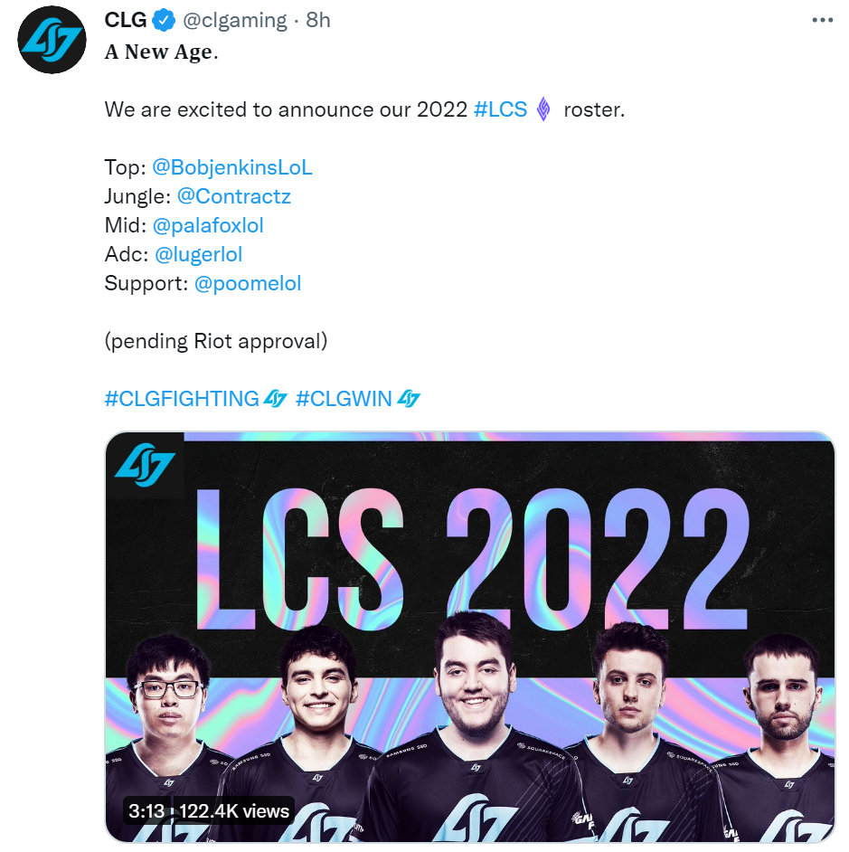Follow the #CLGWIN hashtag

coord(344,399)
